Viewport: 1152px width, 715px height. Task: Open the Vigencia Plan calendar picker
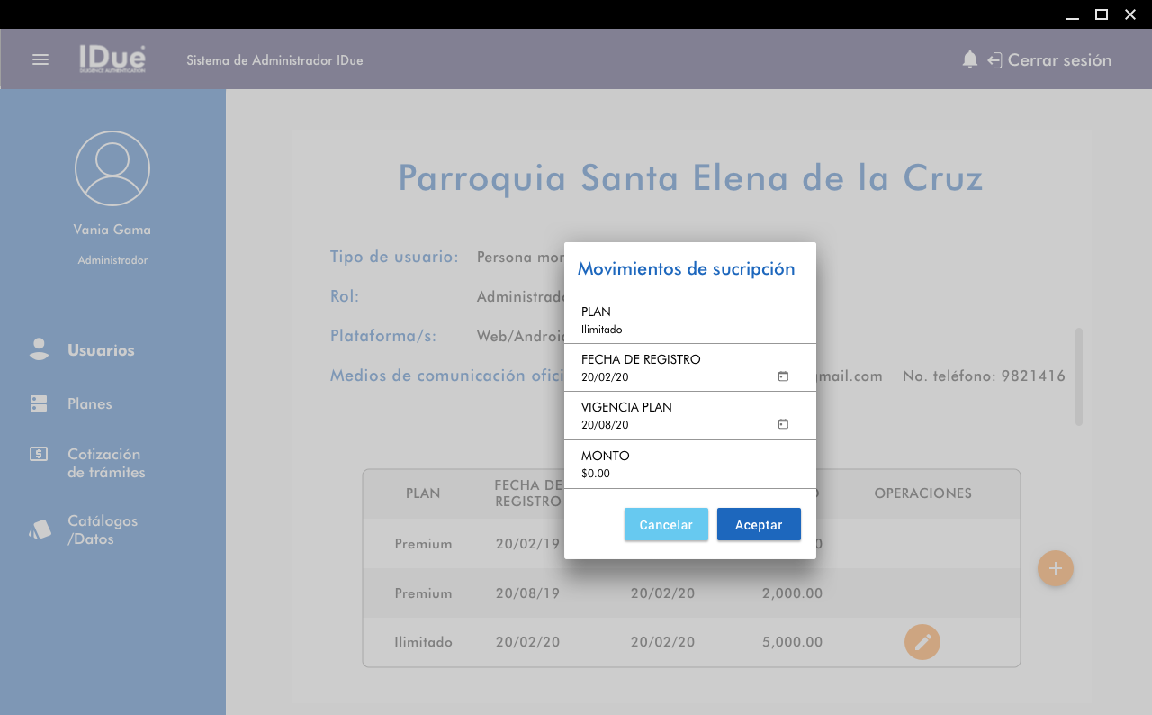click(x=783, y=424)
